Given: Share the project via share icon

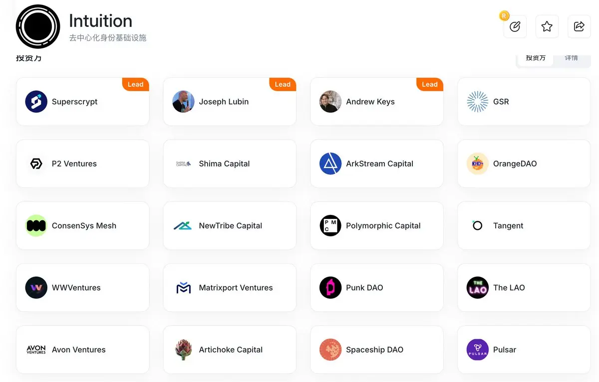Looking at the screenshot, I should 579,26.
